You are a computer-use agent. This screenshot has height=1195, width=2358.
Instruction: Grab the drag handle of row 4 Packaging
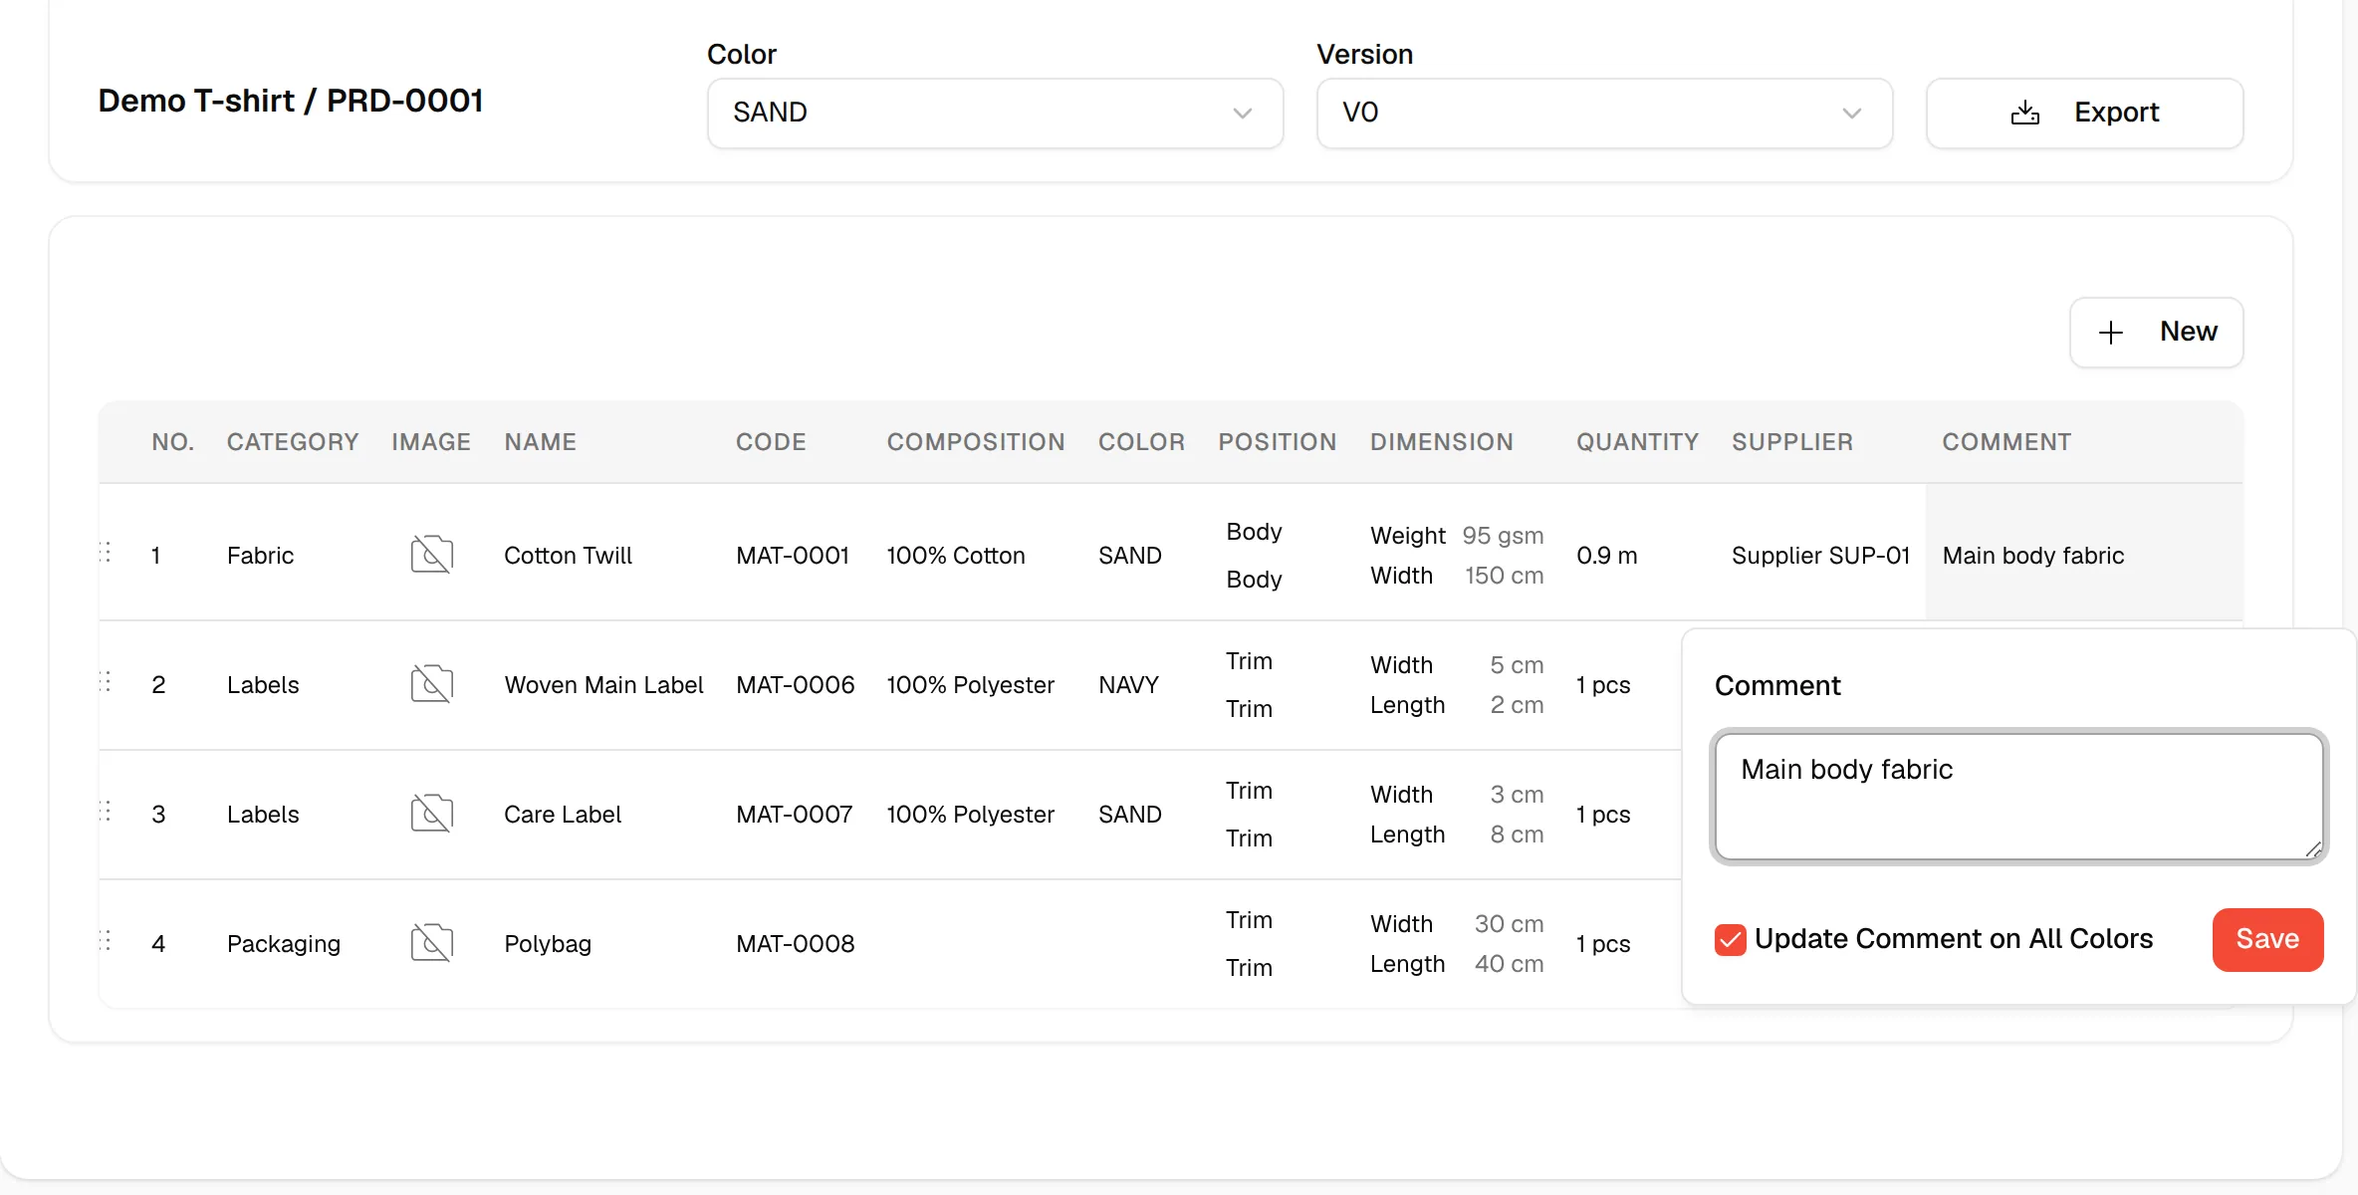coord(106,941)
